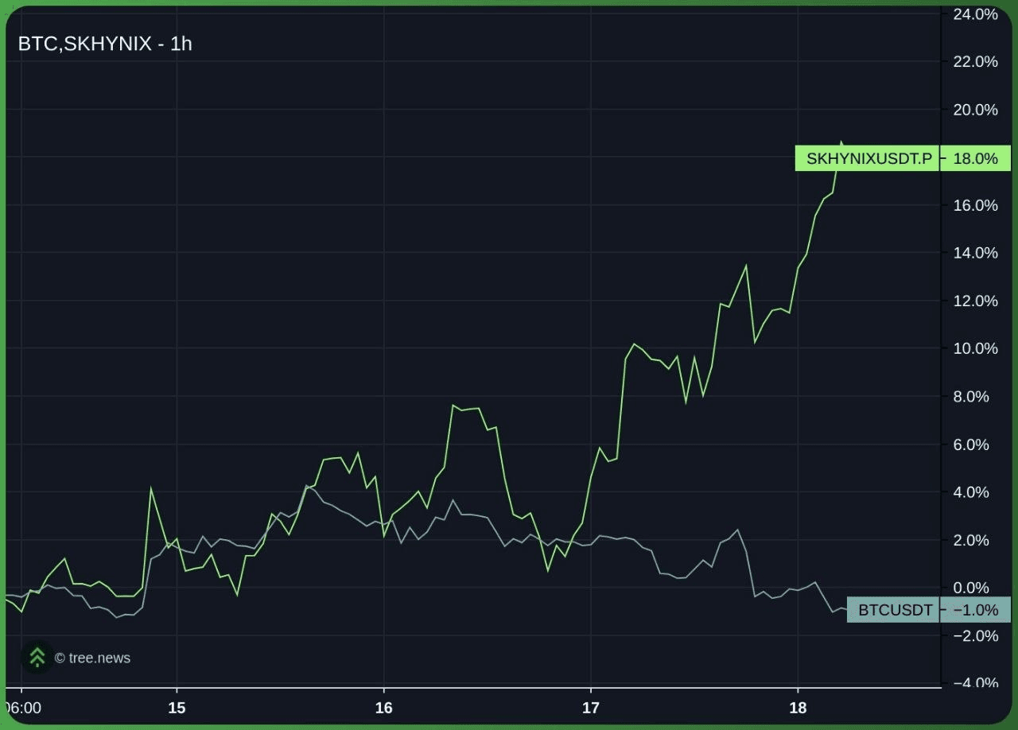The width and height of the screenshot is (1018, 730).
Task: Select the SKHYNIXUSDT.P series label
Action: click(x=868, y=158)
